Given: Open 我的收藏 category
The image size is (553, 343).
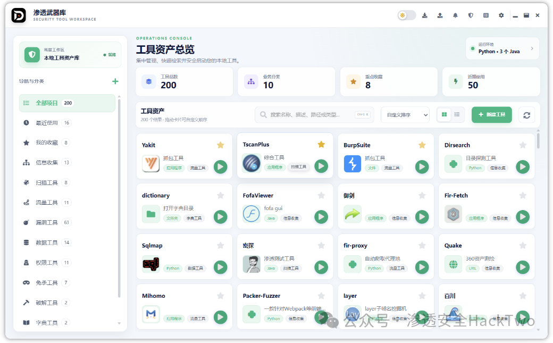Looking at the screenshot, I should coord(67,143).
